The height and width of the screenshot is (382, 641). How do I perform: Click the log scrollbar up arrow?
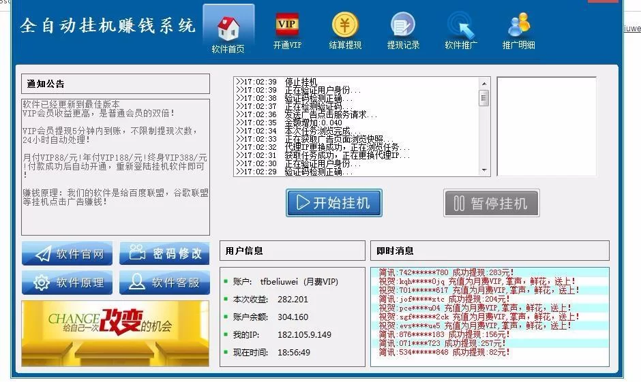click(484, 82)
